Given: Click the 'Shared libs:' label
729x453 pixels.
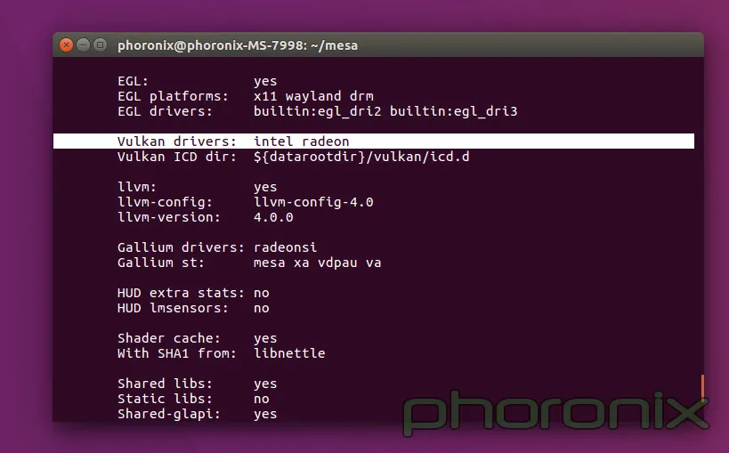Looking at the screenshot, I should point(165,384).
